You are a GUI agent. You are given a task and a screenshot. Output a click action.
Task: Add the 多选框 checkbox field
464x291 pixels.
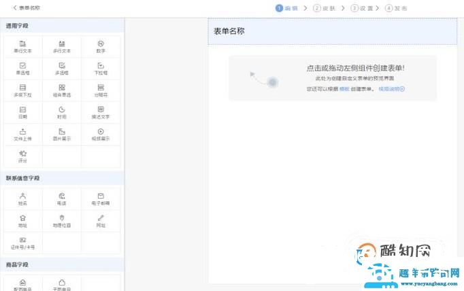pyautogui.click(x=61, y=69)
